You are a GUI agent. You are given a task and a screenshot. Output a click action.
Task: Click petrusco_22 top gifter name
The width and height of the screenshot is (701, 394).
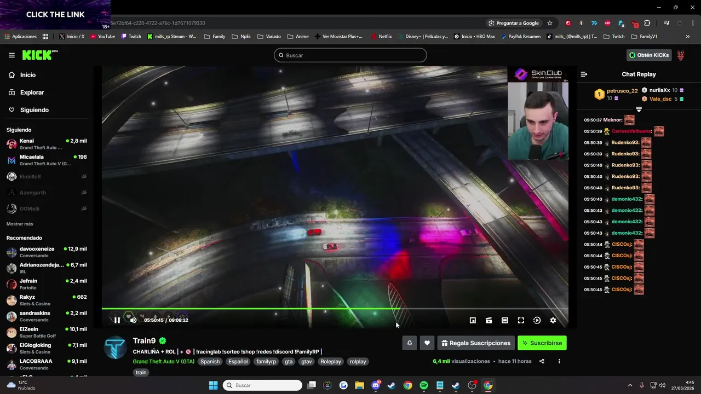pyautogui.click(x=622, y=91)
